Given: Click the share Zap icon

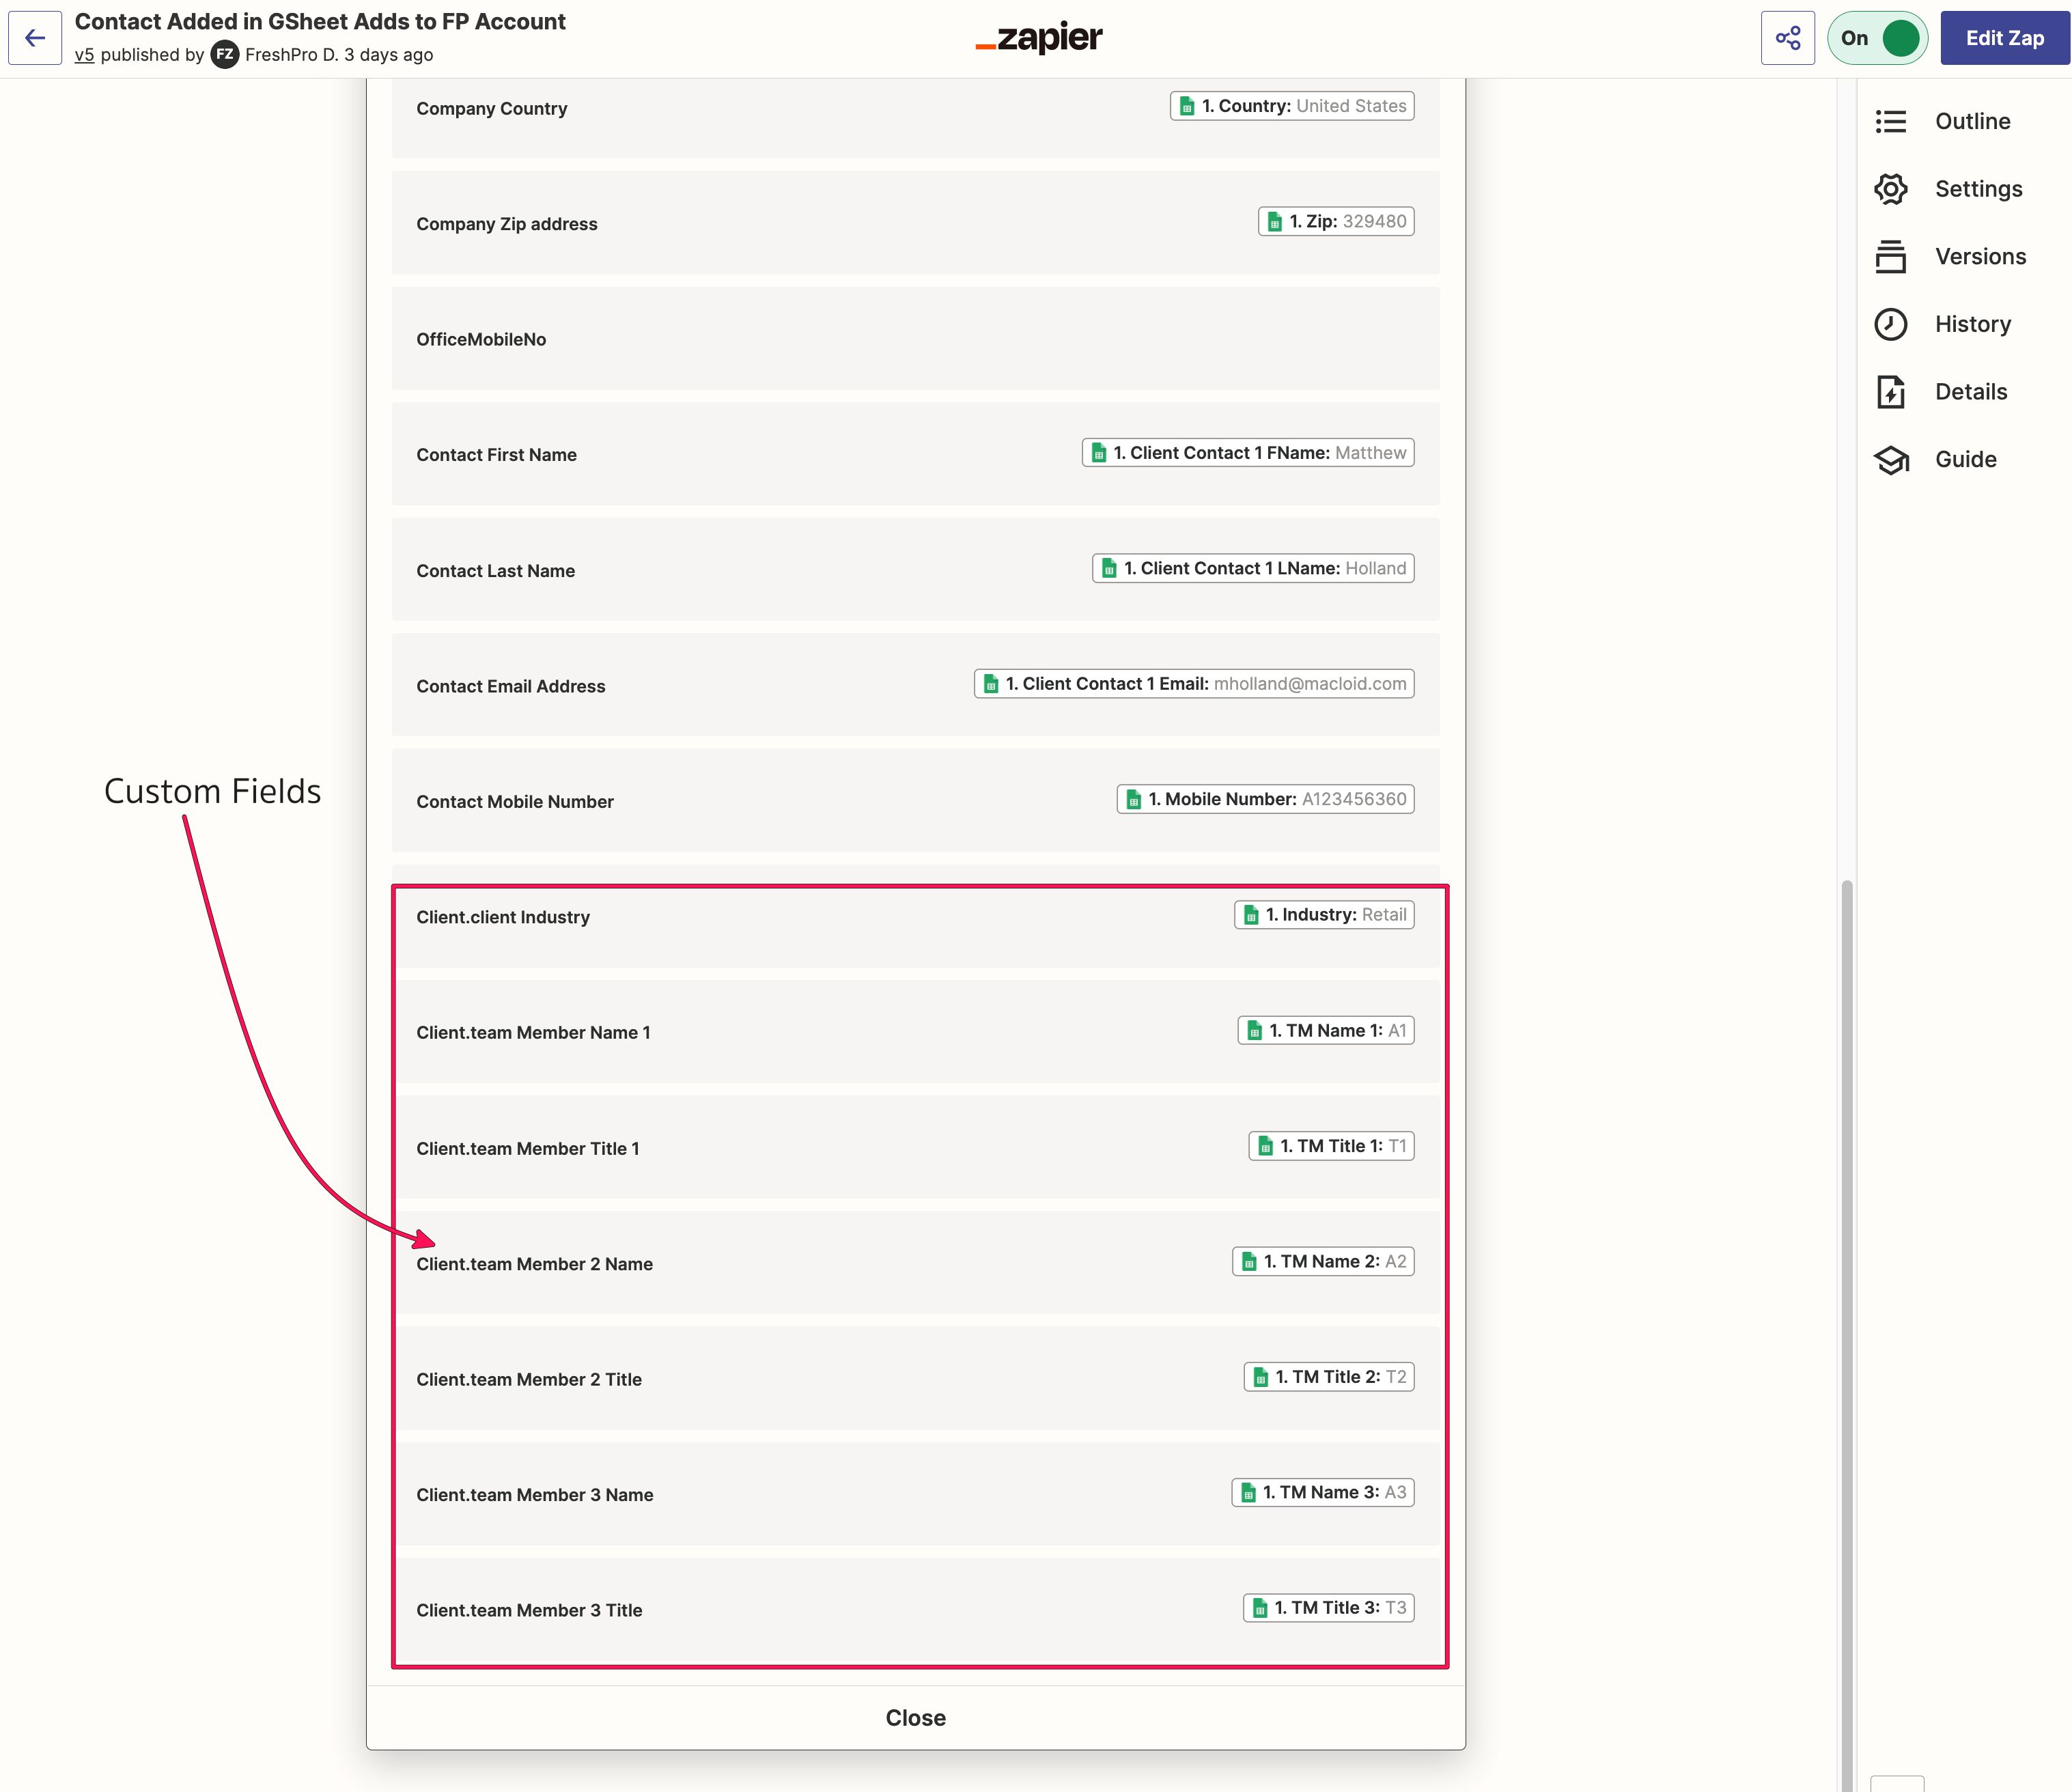Looking at the screenshot, I should (x=1787, y=38).
